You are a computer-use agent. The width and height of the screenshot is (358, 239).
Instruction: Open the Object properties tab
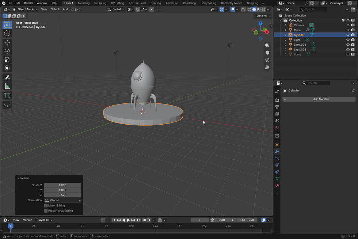277,145
